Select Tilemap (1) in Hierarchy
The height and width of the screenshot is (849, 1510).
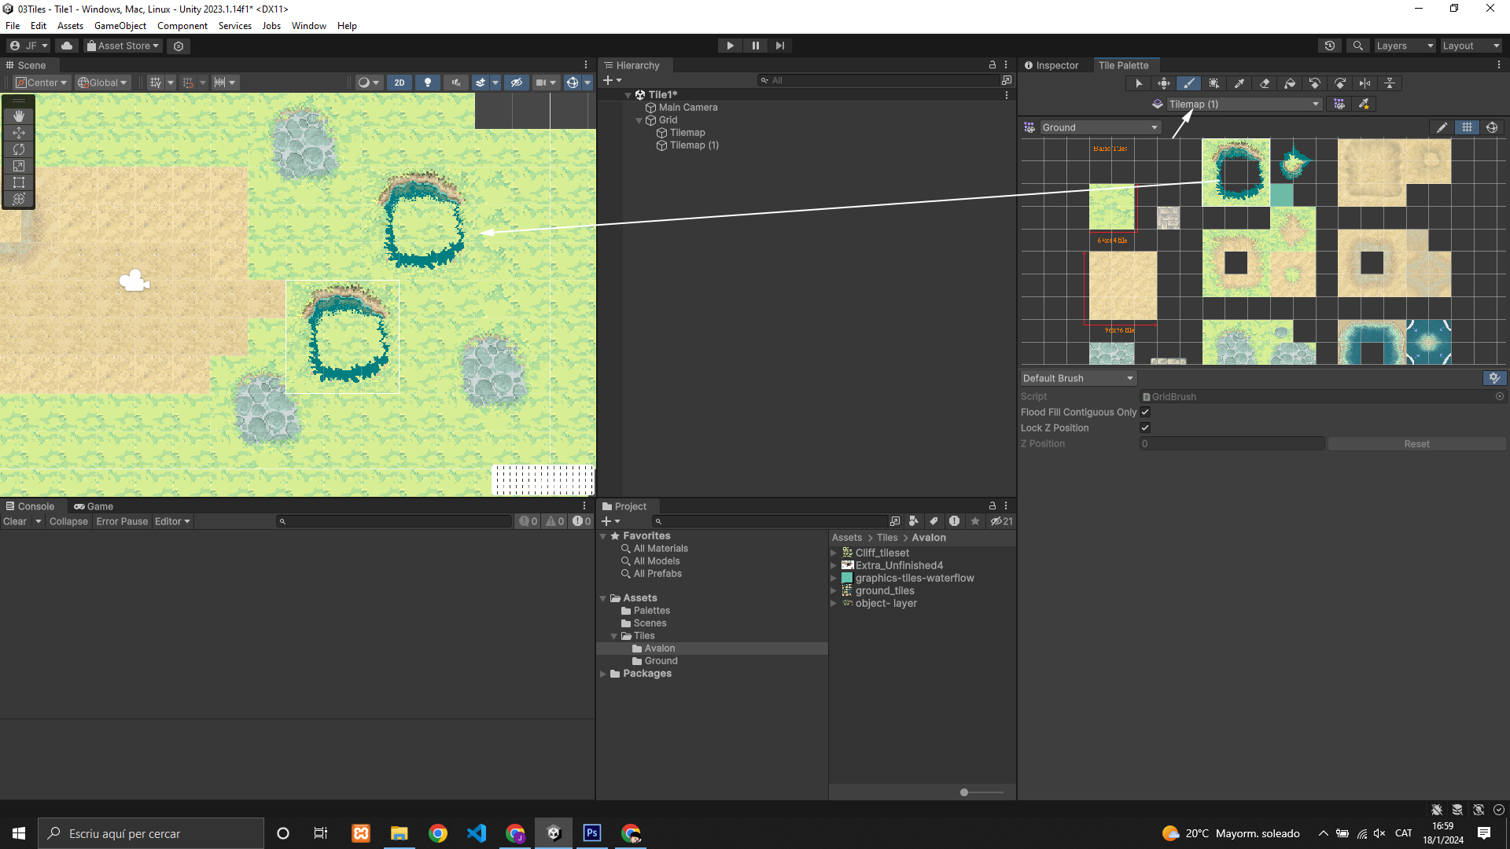point(694,145)
